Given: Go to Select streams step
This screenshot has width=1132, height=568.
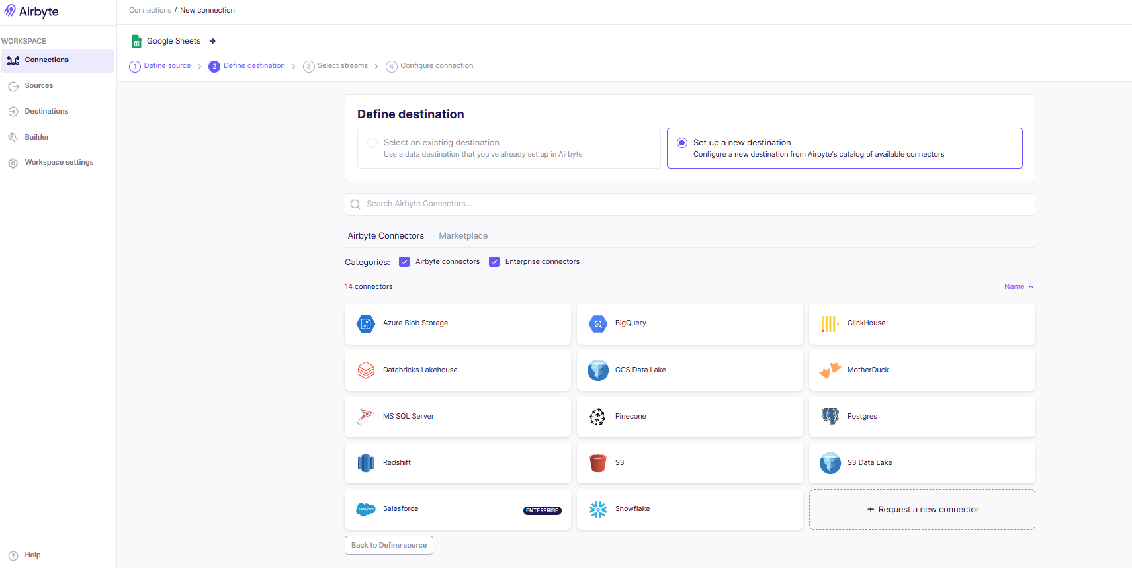Looking at the screenshot, I should (x=335, y=66).
